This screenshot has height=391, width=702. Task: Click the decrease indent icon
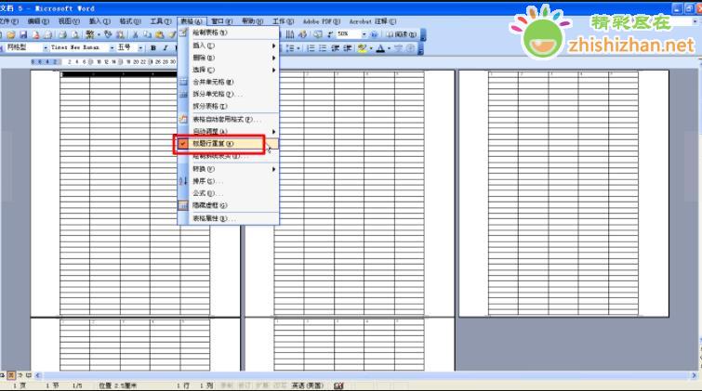[335, 48]
